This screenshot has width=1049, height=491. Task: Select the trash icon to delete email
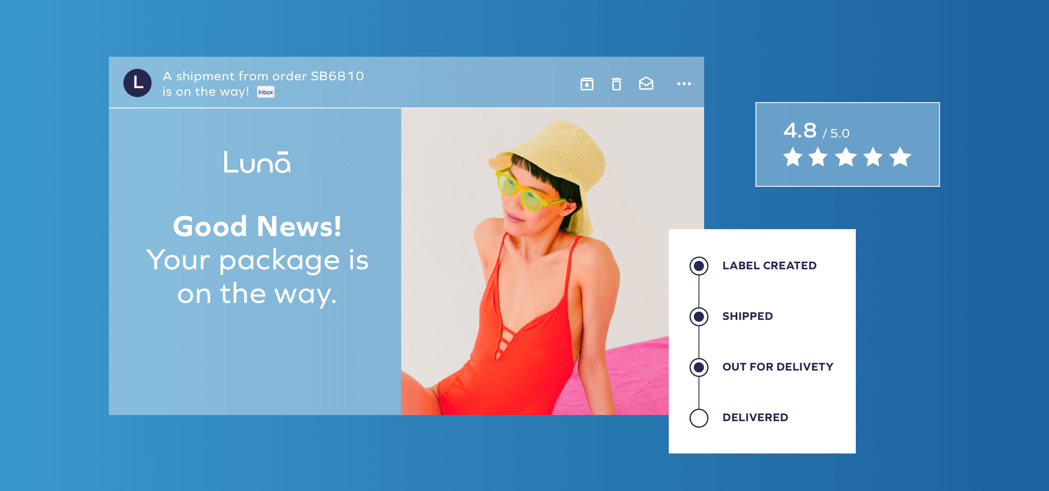(617, 84)
